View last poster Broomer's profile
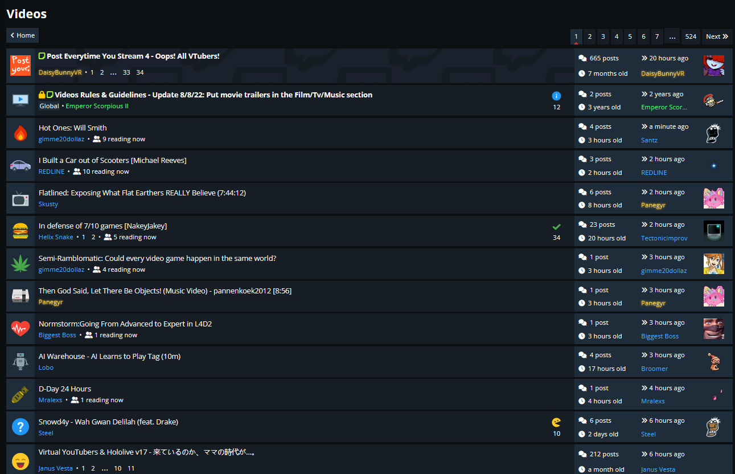The height and width of the screenshot is (474, 735). point(654,369)
